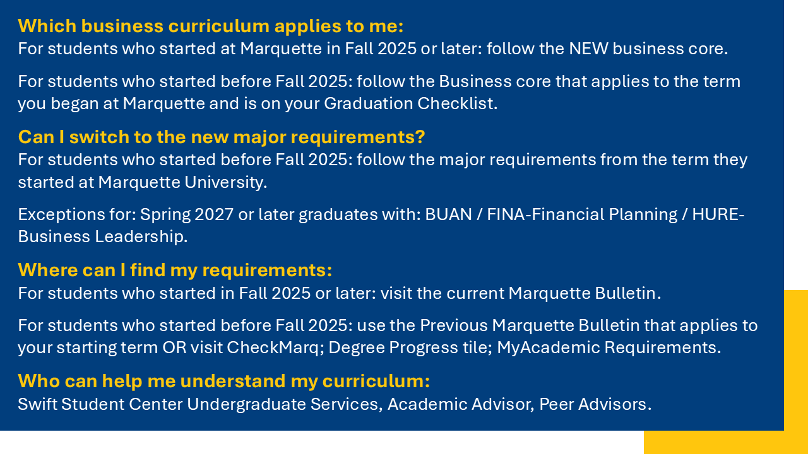
Task: Click the 'Can I switch to the new major requirements?' heading
Action: click(221, 137)
